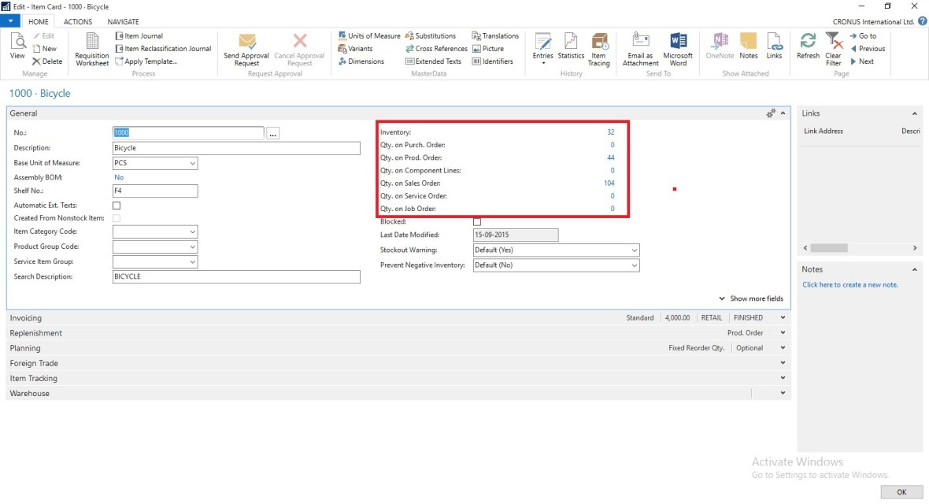The height and width of the screenshot is (504, 929).
Task: Launch Item Tracing from the ribbon
Action: [598, 43]
